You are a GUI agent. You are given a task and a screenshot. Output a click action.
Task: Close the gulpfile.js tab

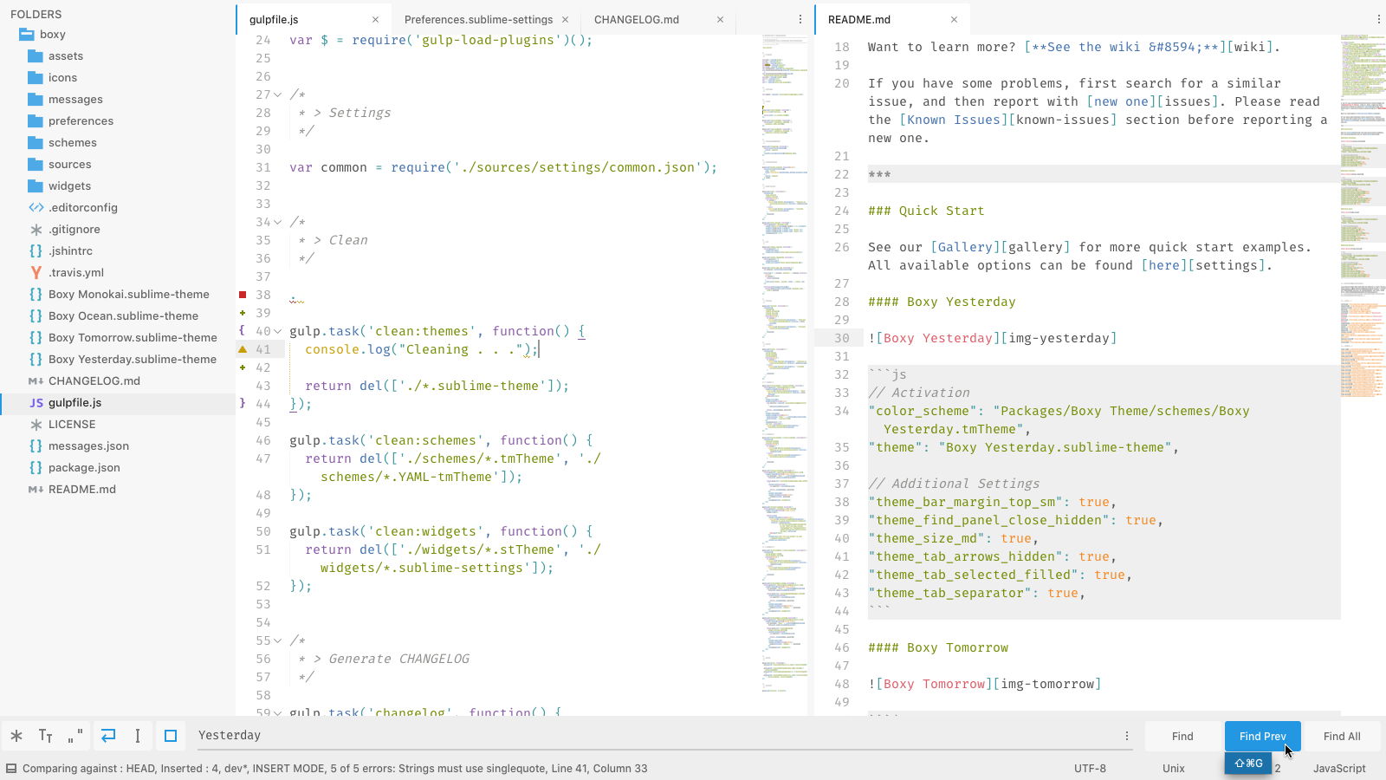tap(375, 19)
